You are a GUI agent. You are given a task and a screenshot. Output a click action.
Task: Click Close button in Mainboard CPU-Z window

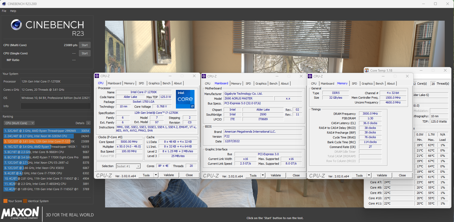[296, 175]
